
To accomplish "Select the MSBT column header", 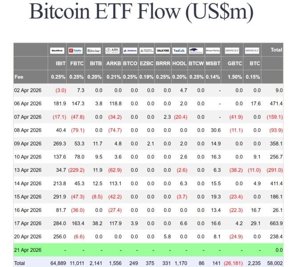I will coord(213,64).
